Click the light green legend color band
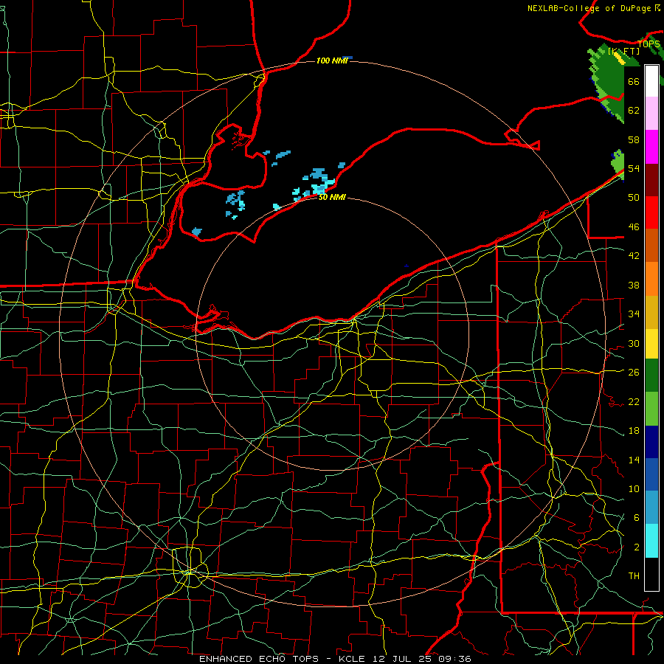Screen dimensions: 664x664 pyautogui.click(x=651, y=409)
